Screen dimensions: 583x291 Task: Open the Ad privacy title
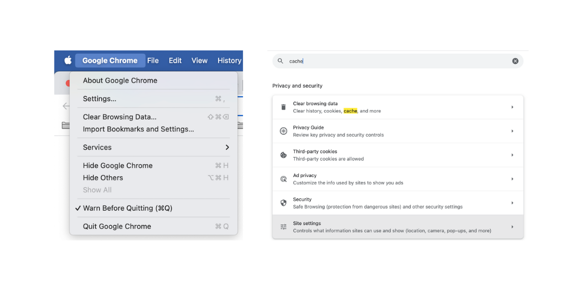pos(305,176)
